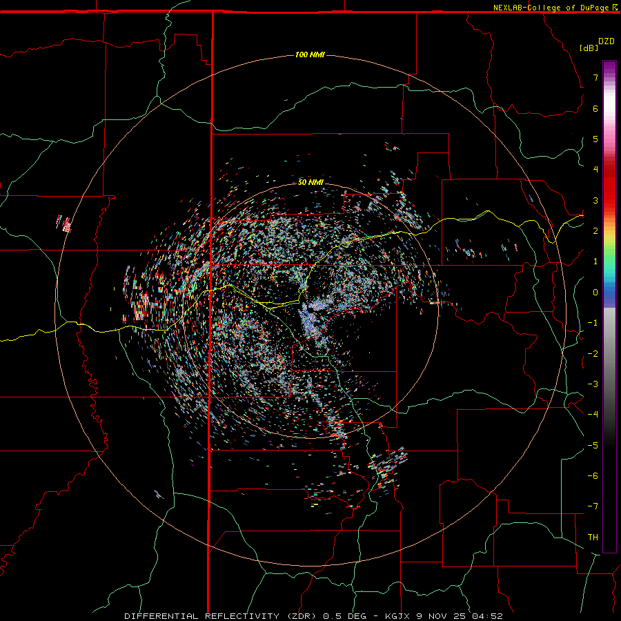Click the NEXLAB-College of DuPage label
The width and height of the screenshot is (621, 621).
(551, 8)
